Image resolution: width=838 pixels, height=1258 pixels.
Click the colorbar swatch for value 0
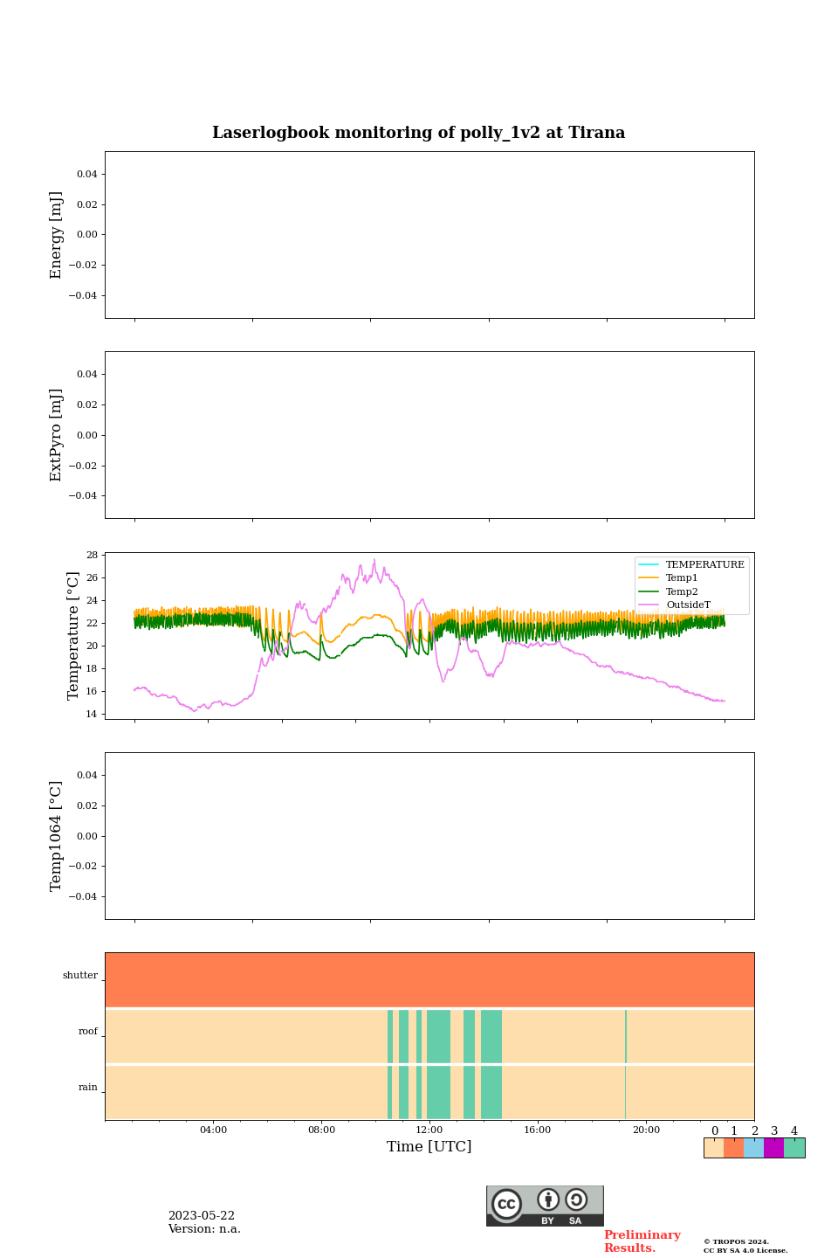714,1148
